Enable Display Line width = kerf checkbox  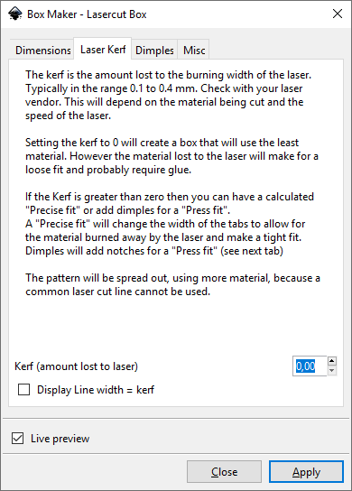point(24,390)
